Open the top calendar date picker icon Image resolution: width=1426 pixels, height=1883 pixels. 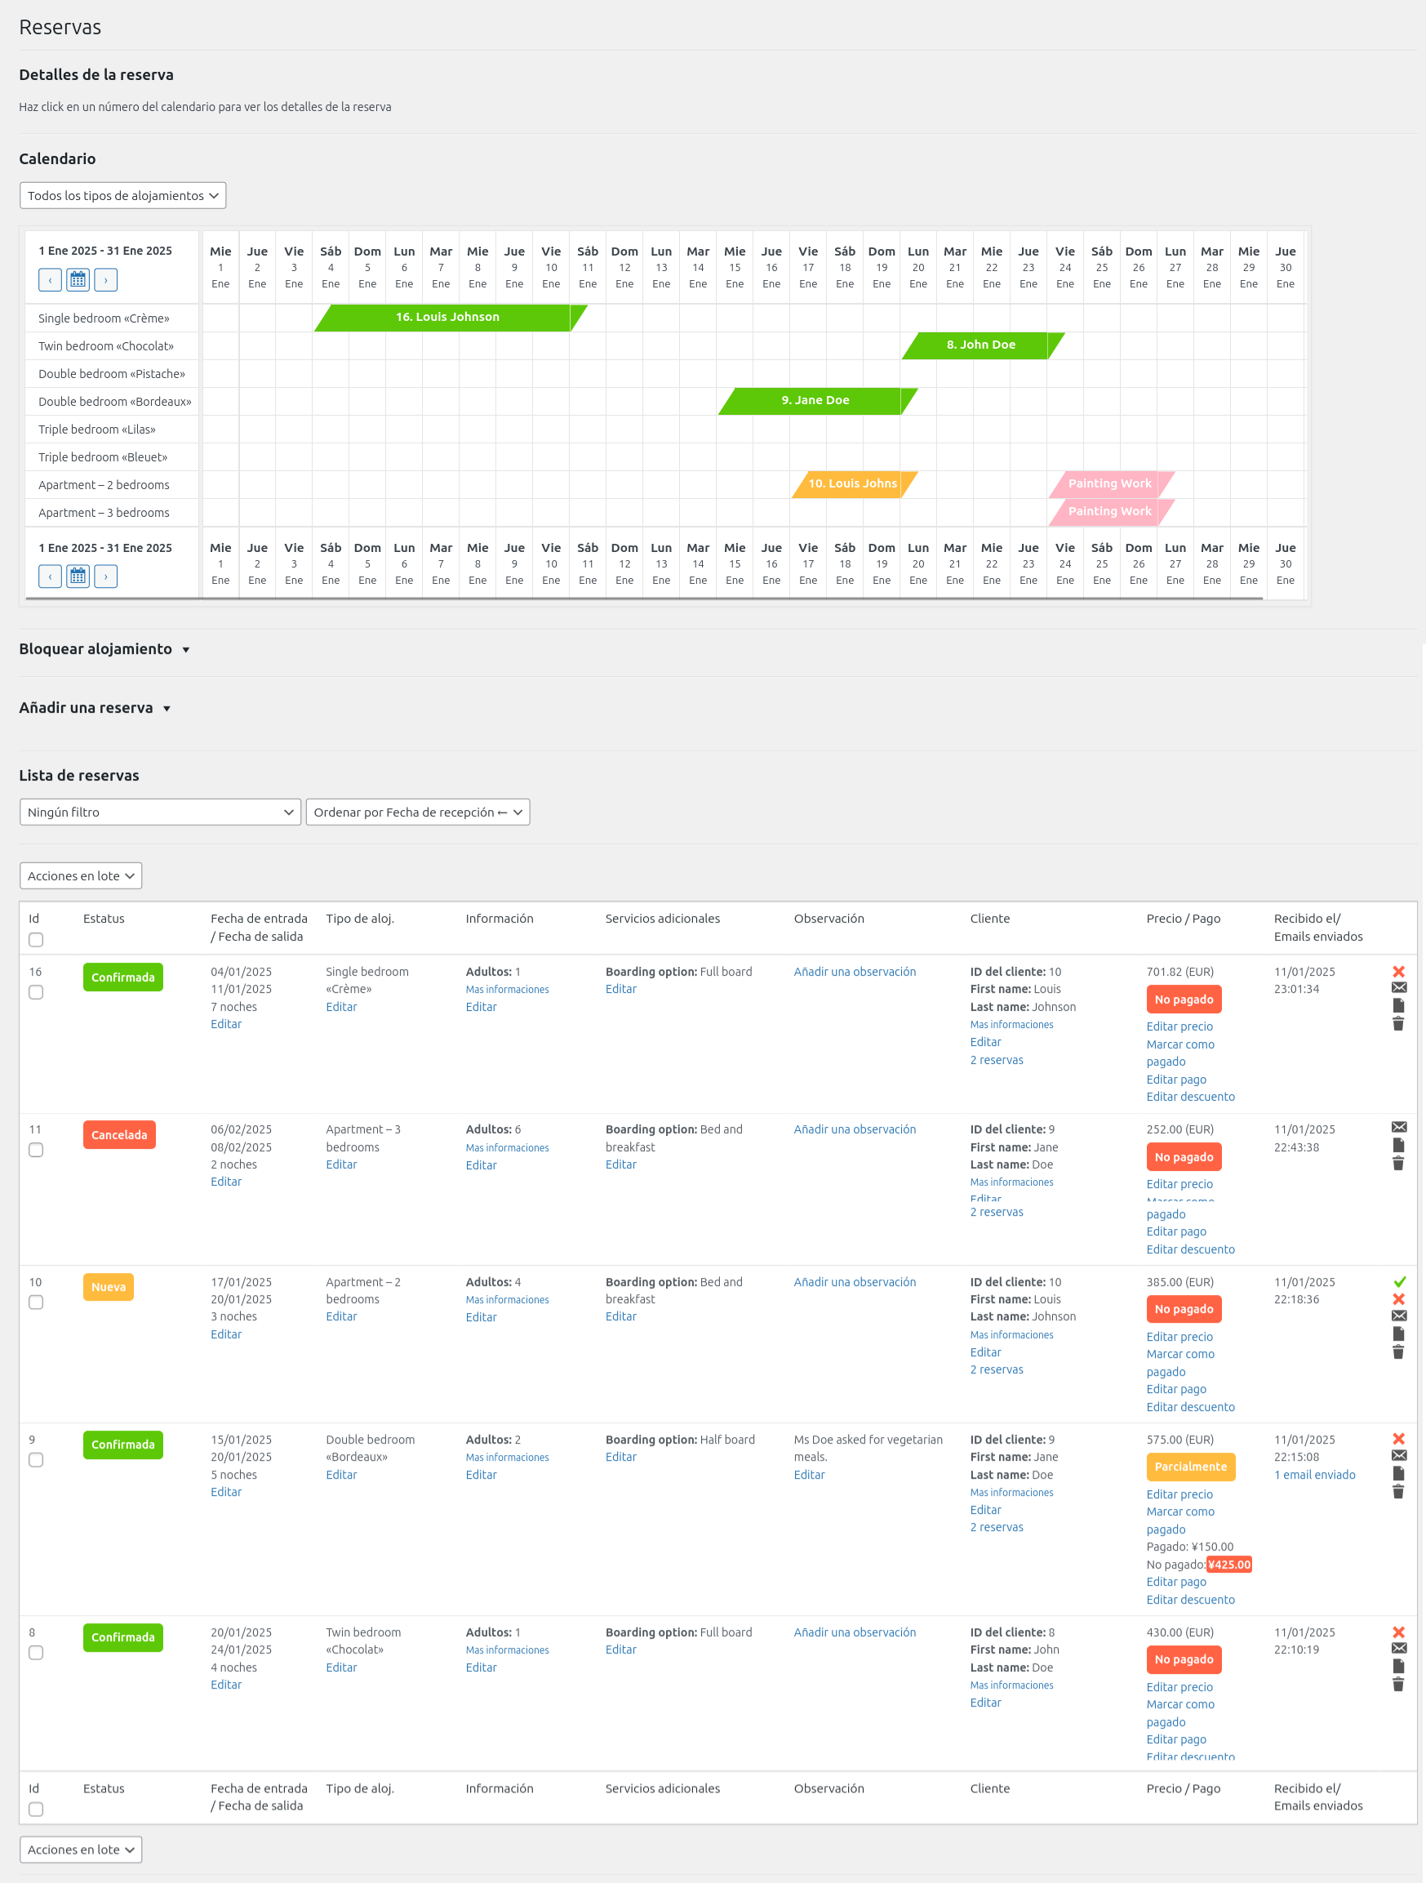click(x=78, y=279)
